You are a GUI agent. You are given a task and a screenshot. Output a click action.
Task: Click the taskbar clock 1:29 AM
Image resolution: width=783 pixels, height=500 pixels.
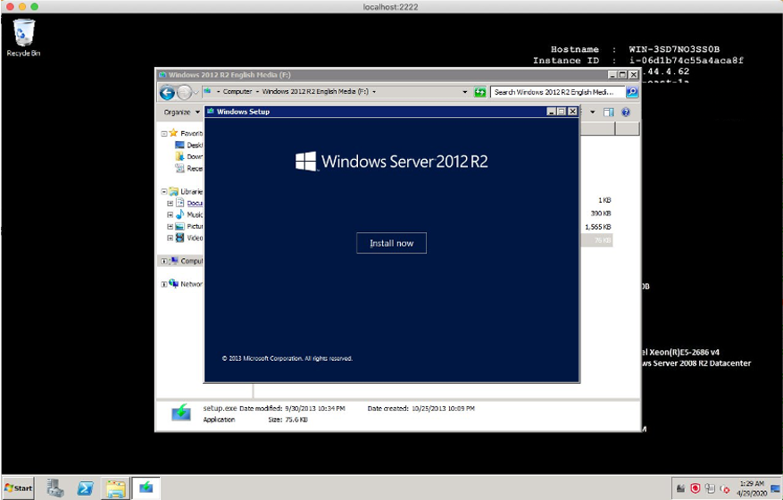752,488
